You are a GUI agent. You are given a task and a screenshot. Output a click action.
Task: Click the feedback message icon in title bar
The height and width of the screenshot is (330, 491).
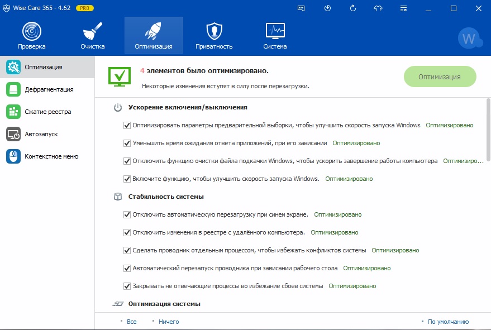[302, 8]
